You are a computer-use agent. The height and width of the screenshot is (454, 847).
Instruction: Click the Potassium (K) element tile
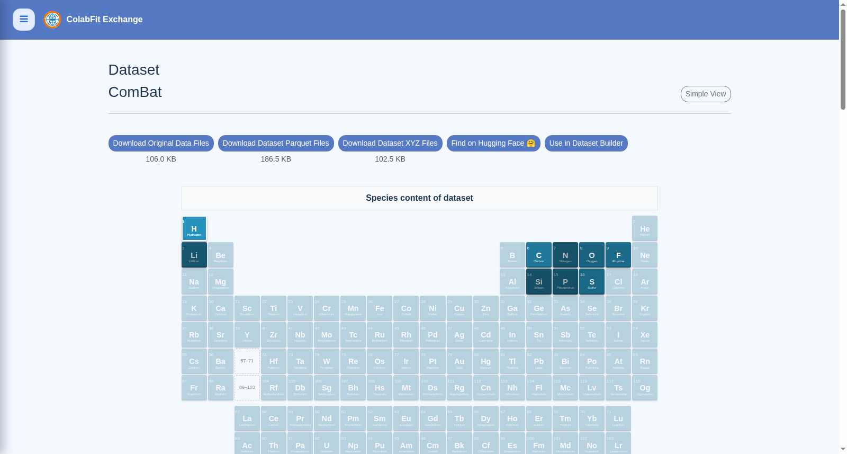[x=194, y=308]
